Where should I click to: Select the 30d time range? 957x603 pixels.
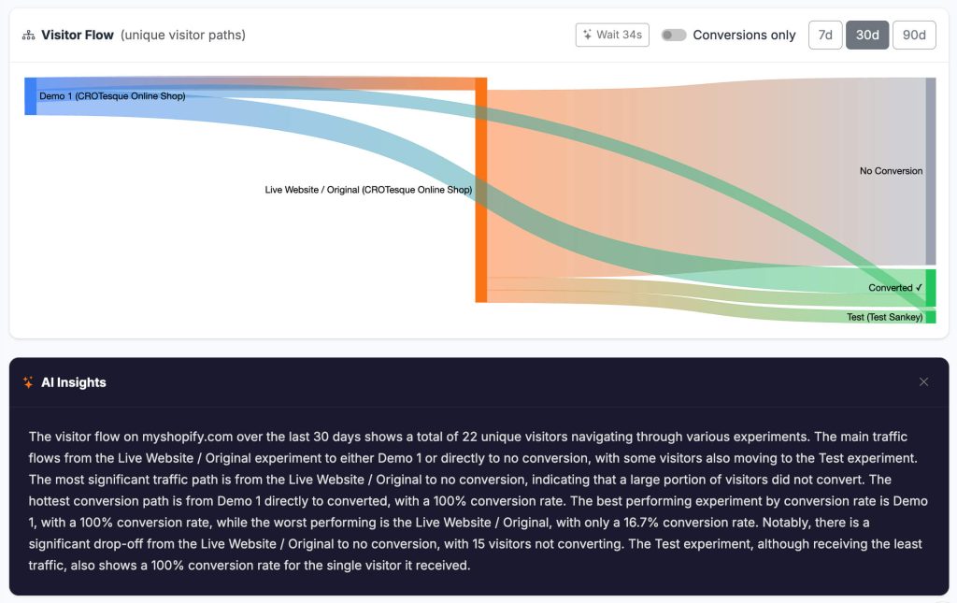point(867,35)
